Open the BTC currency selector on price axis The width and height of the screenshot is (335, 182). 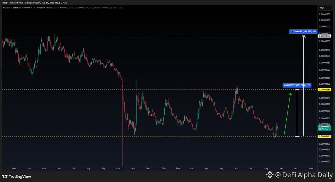(x=325, y=8)
